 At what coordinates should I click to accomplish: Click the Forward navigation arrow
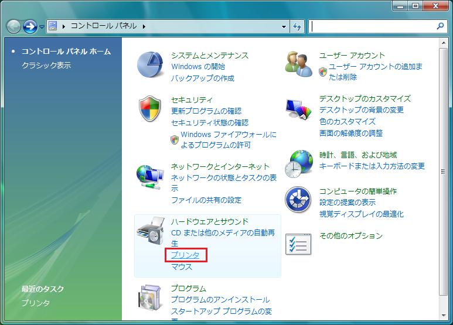[x=30, y=26]
